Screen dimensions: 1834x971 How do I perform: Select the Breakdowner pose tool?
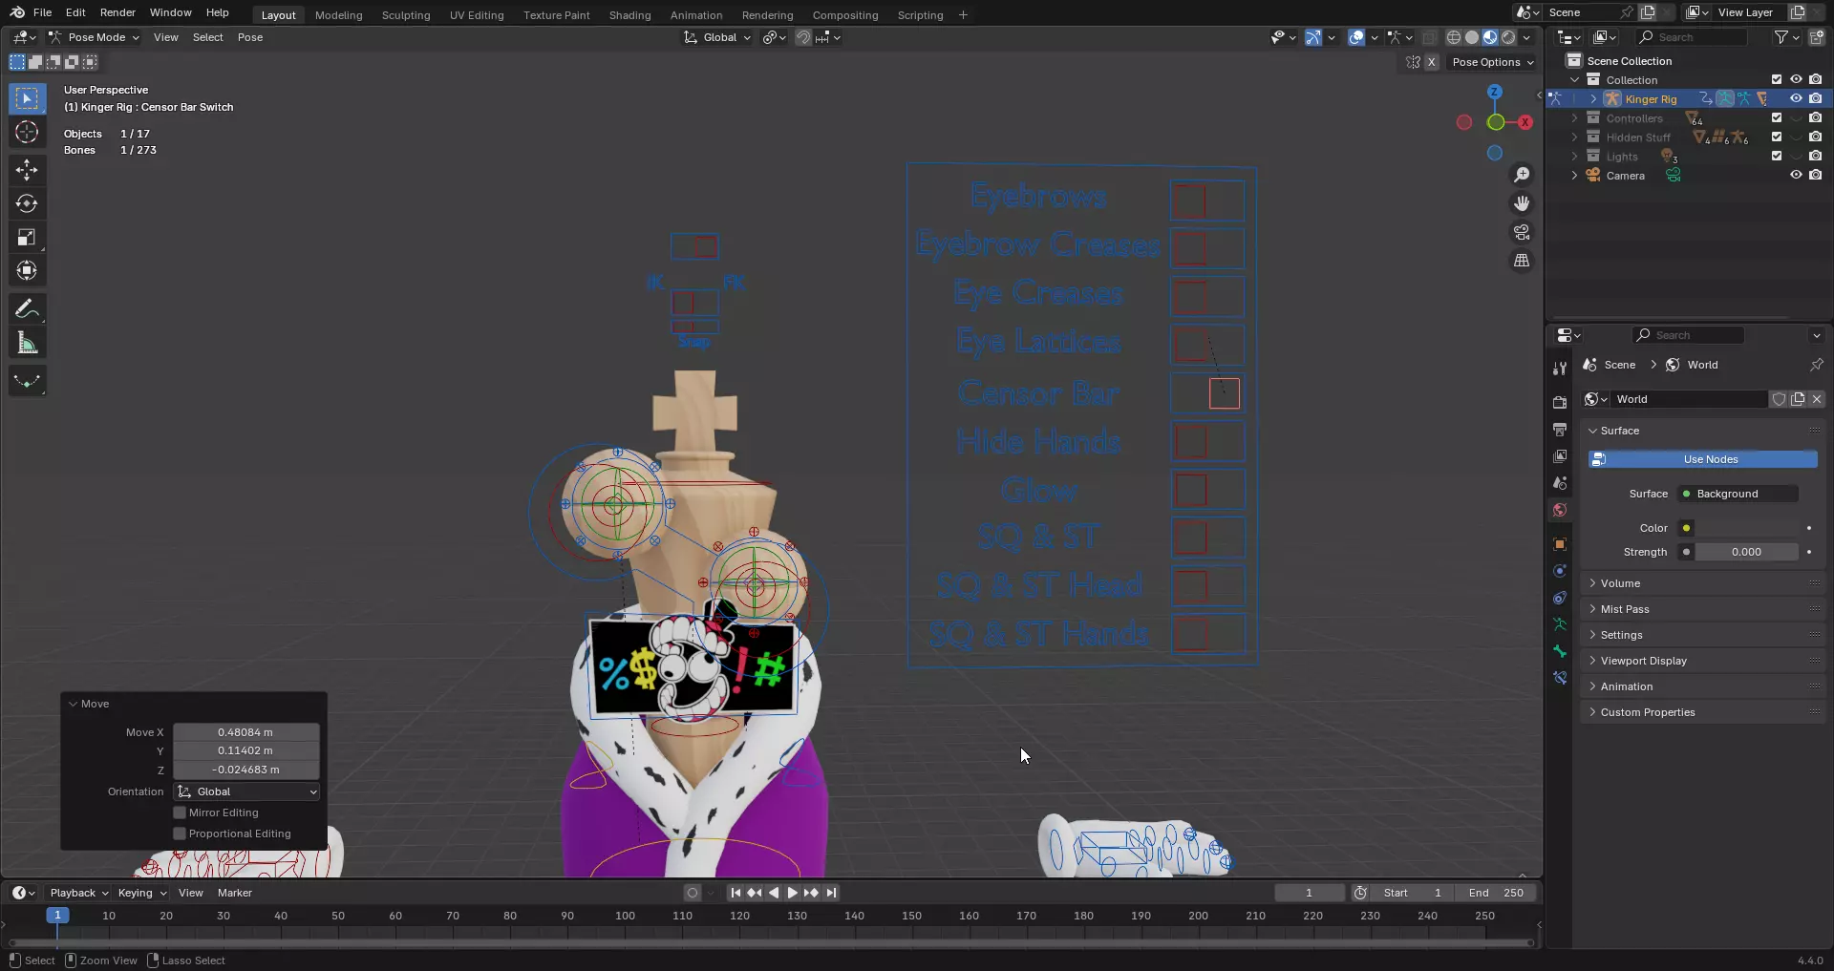27,381
